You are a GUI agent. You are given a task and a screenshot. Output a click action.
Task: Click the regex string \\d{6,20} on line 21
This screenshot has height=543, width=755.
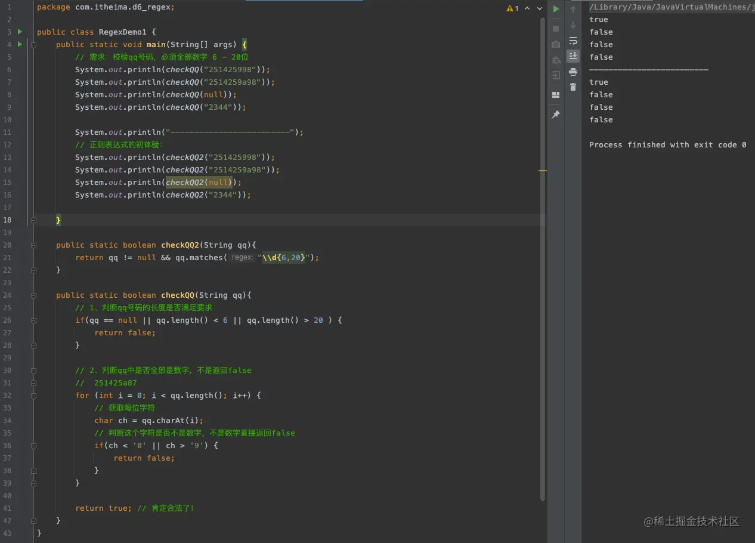tap(284, 258)
